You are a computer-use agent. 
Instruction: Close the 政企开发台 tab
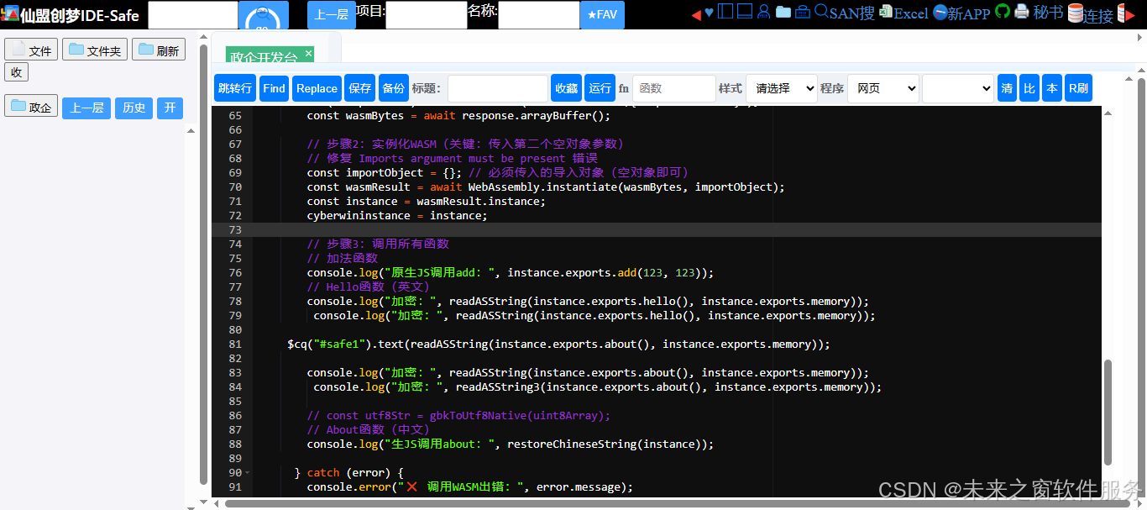pos(308,53)
